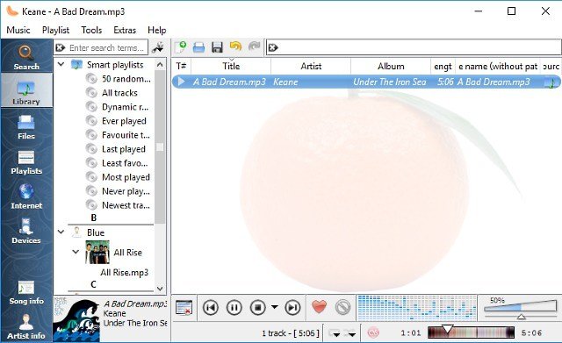This screenshot has width=562, height=343.
Task: Save the current playlist with disk icon
Action: tap(217, 47)
